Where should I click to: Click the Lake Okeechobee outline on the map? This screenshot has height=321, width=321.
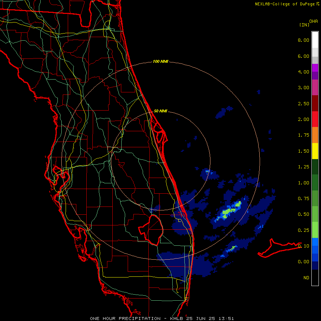[x=151, y=230]
